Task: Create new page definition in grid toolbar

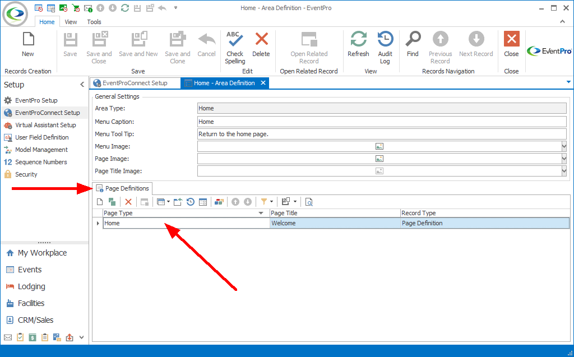Action: 100,202
